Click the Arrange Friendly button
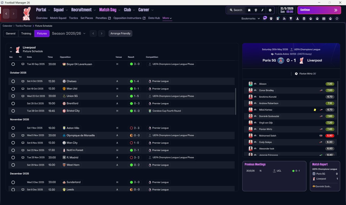 click(x=121, y=33)
